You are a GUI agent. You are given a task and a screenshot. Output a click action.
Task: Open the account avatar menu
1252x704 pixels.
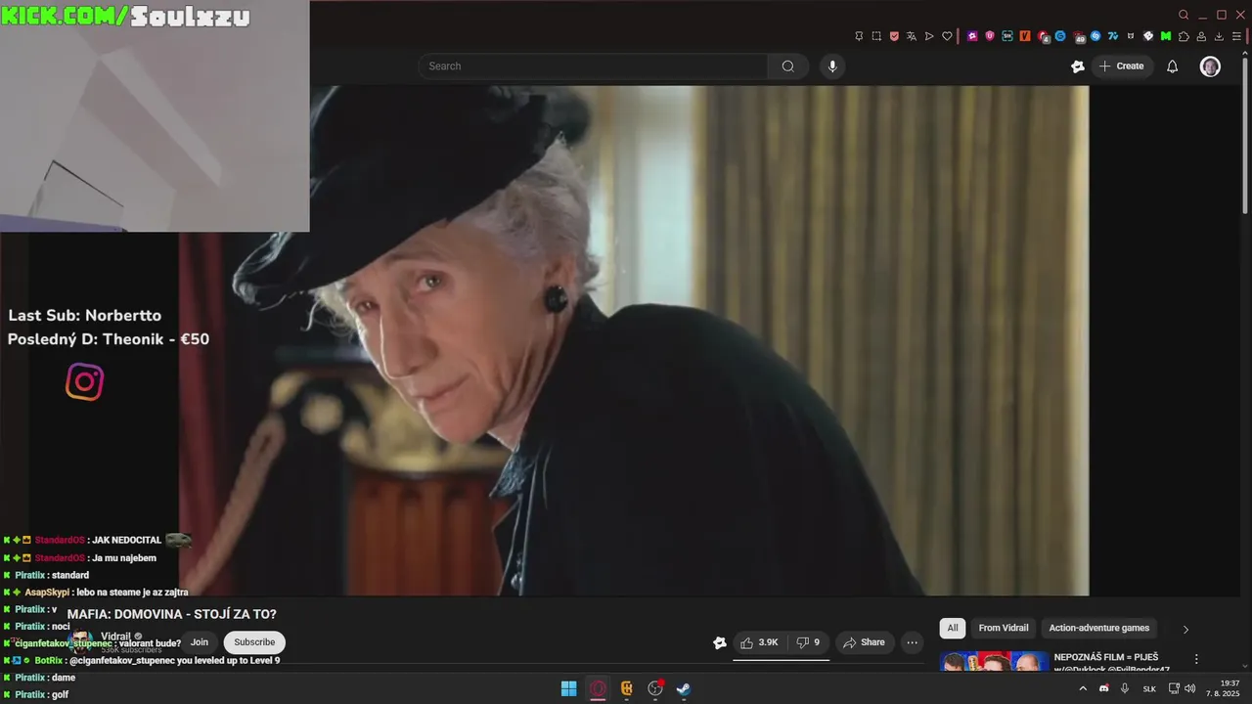[x=1210, y=66]
